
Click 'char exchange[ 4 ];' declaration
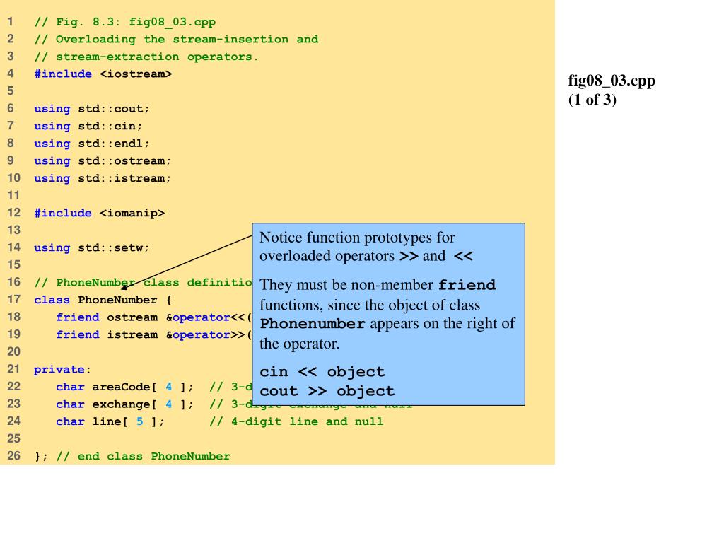(124, 404)
